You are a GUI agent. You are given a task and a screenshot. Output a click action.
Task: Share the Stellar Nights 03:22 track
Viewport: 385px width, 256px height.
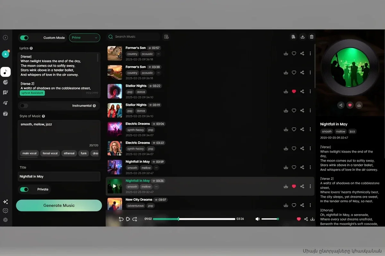[302, 92]
